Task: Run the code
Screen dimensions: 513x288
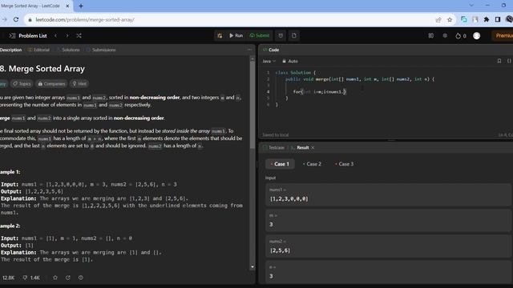Action: coord(236,35)
